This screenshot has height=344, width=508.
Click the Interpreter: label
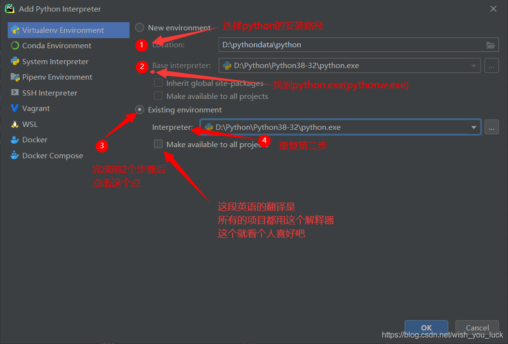pyautogui.click(x=173, y=127)
